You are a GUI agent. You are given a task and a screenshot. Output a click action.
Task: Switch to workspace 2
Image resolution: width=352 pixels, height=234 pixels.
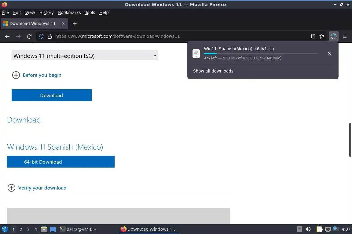21,229
